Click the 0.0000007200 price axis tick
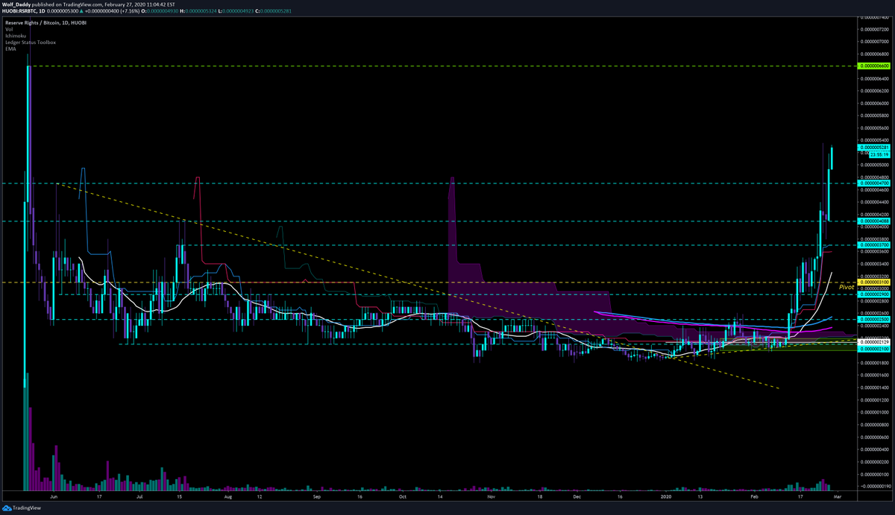895x515 pixels. [x=874, y=29]
